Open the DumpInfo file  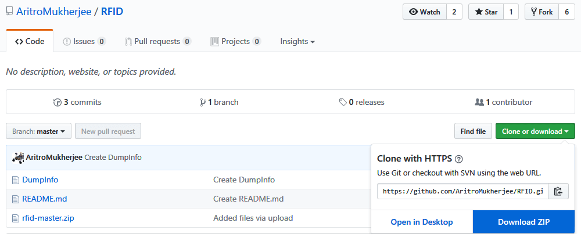coord(40,180)
